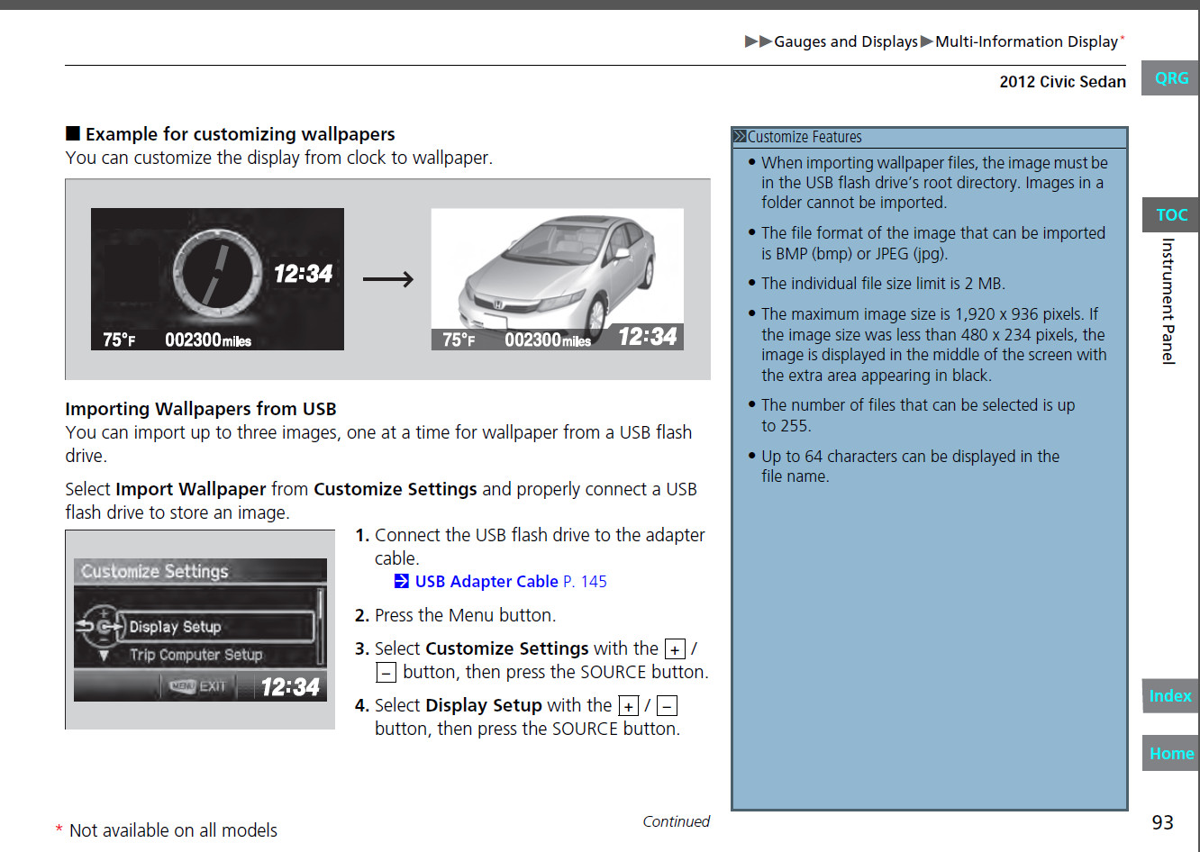
Task: Click the minus button icon in step 3
Action: click(x=386, y=673)
